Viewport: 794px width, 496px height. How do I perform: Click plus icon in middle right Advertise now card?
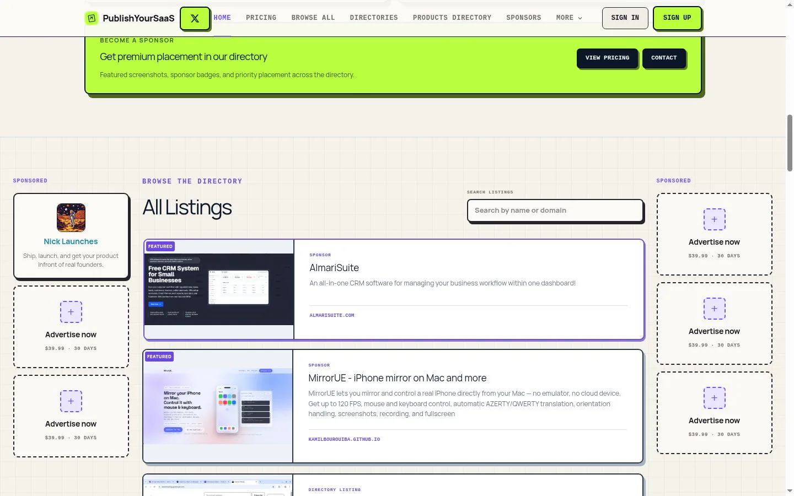[715, 309]
